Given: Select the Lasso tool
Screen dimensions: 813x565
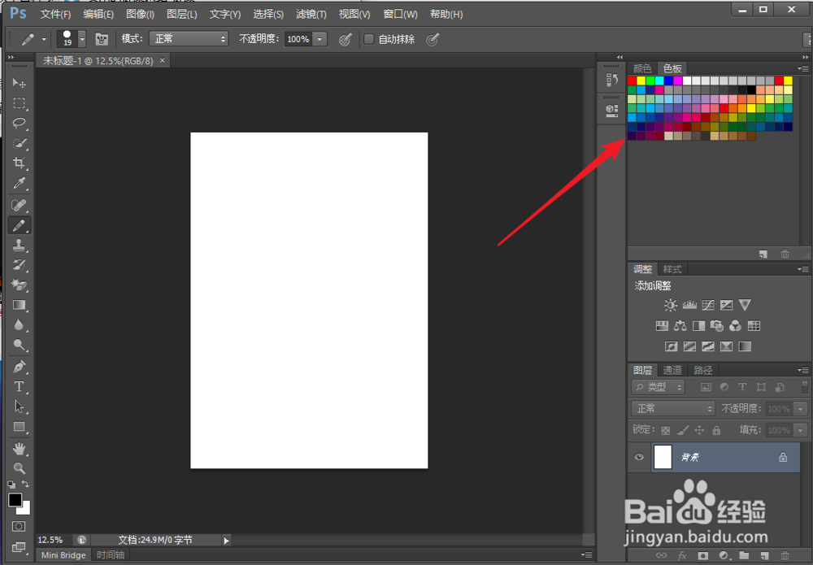Looking at the screenshot, I should (20, 123).
